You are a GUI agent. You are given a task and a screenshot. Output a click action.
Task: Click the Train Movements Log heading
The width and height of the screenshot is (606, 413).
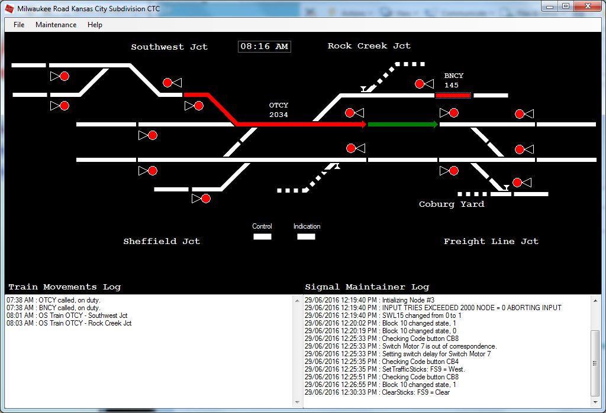click(65, 287)
